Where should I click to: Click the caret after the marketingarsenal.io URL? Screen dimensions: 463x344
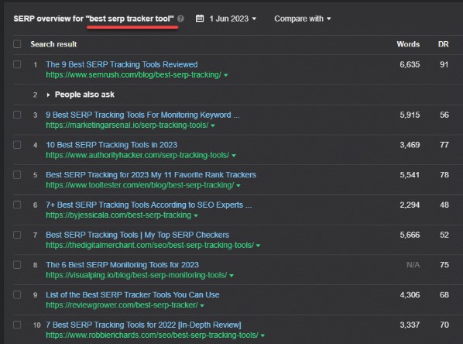[x=213, y=126]
